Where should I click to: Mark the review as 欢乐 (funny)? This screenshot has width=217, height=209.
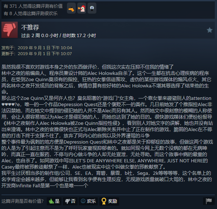pos(88,201)
